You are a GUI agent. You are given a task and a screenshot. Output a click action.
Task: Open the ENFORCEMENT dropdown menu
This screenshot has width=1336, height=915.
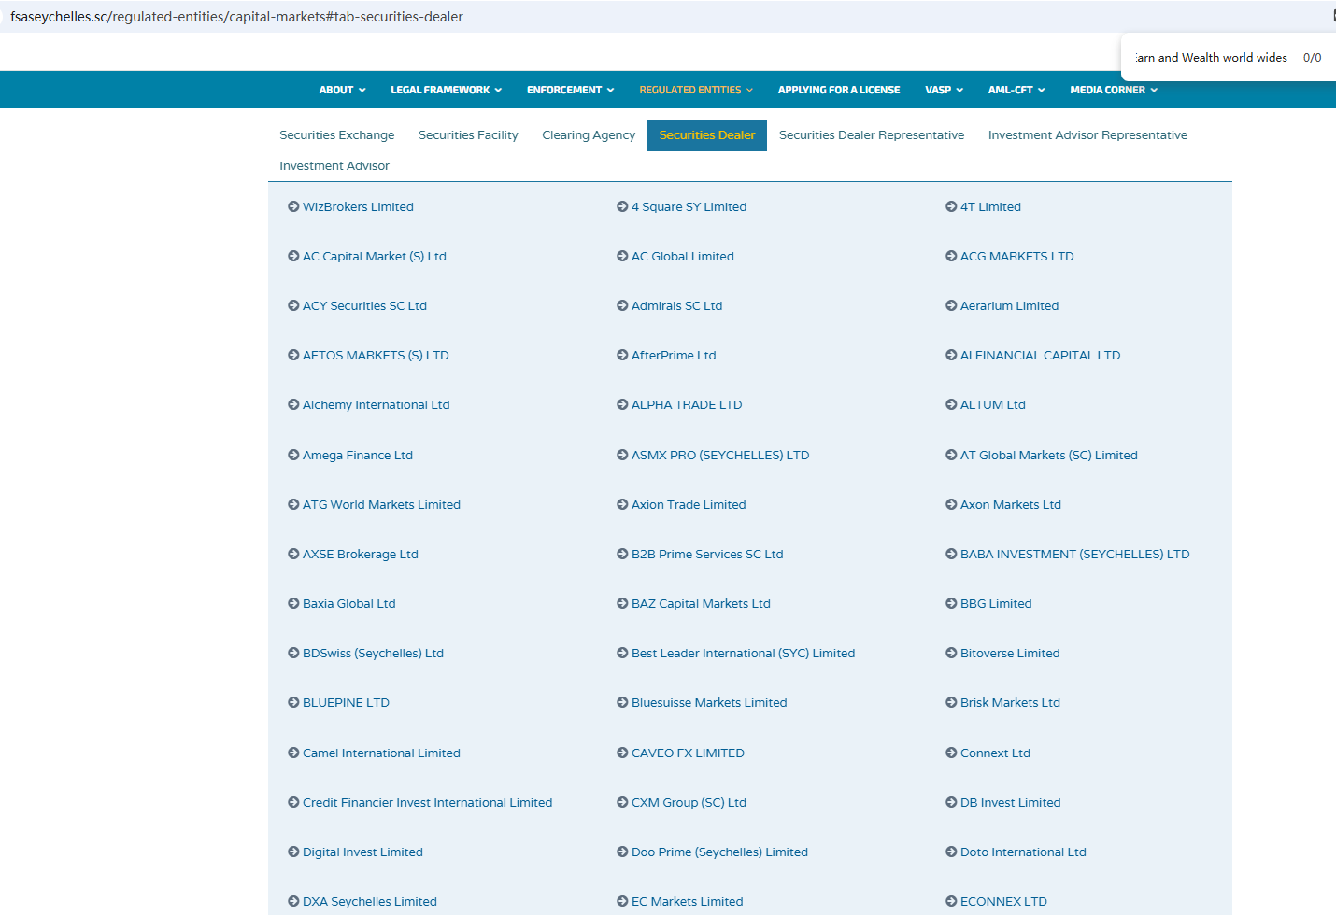[570, 90]
